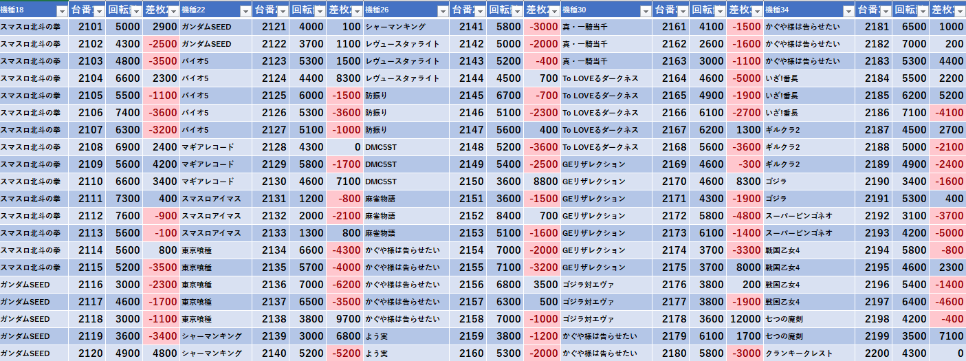Open the 機種34 column filter dropdown

pos(849,11)
